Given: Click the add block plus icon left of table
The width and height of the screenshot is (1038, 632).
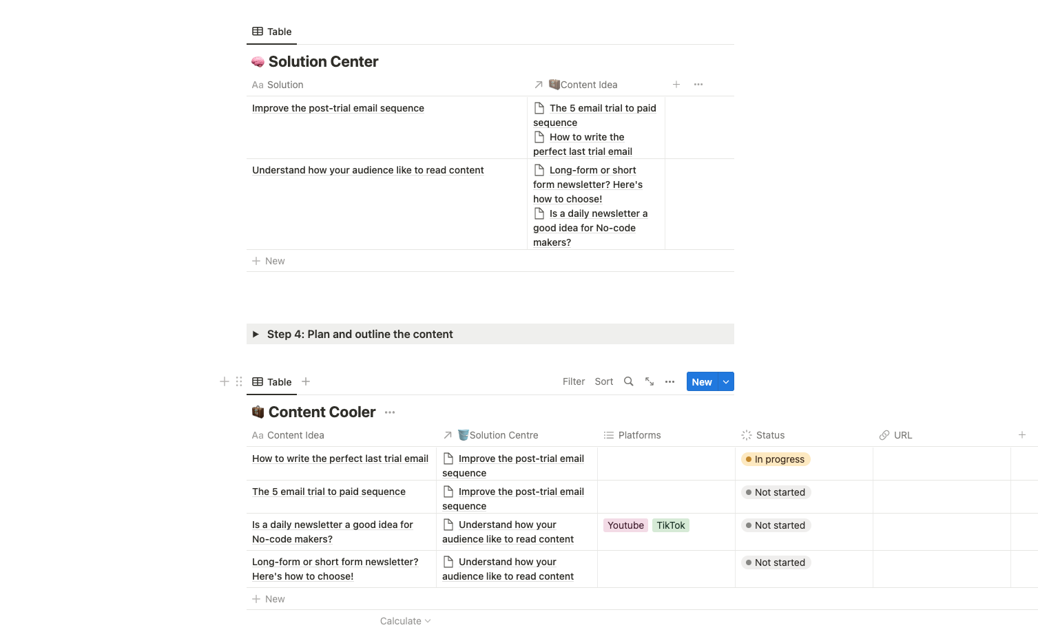Looking at the screenshot, I should click(x=225, y=381).
